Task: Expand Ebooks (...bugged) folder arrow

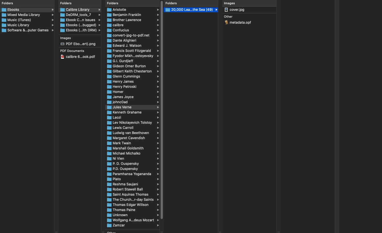Action: pyautogui.click(x=100, y=25)
